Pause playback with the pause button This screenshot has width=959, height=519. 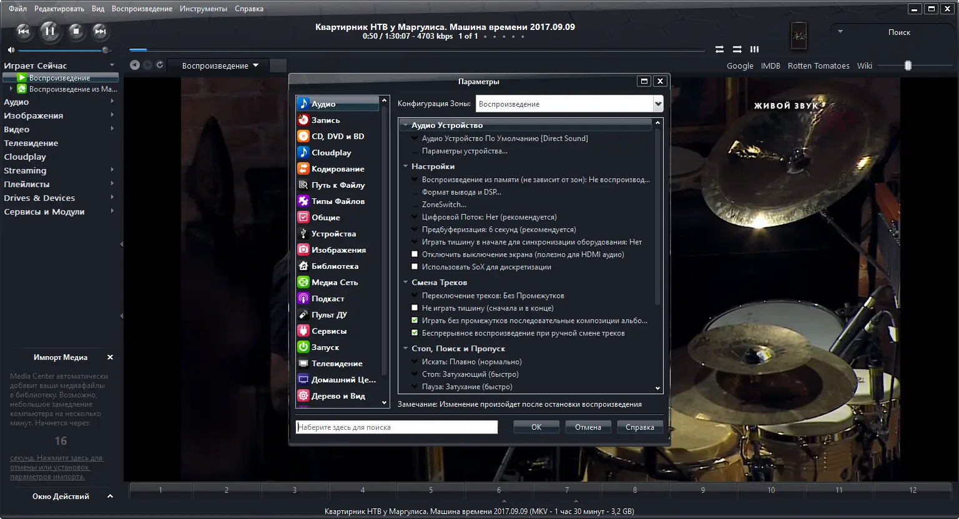50,31
